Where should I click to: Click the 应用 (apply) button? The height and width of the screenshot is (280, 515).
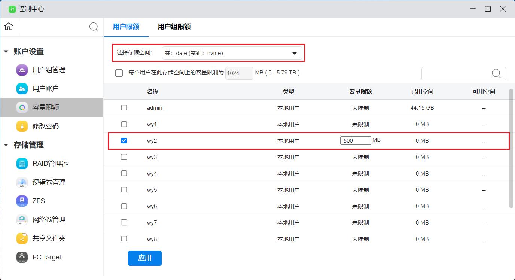(x=144, y=258)
